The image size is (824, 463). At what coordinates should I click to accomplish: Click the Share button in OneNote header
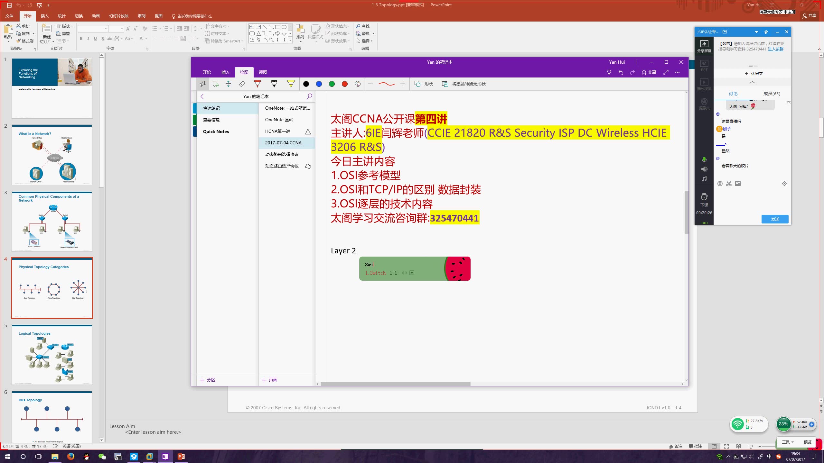tap(650, 72)
